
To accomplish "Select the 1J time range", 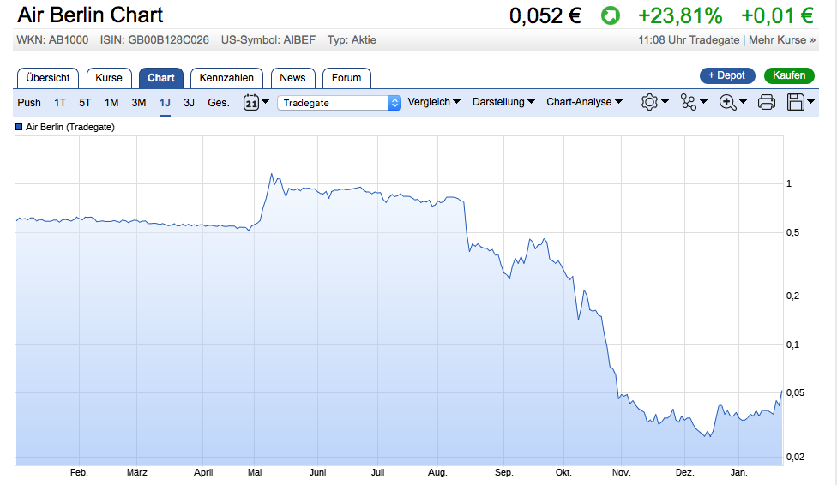I will click(x=165, y=103).
